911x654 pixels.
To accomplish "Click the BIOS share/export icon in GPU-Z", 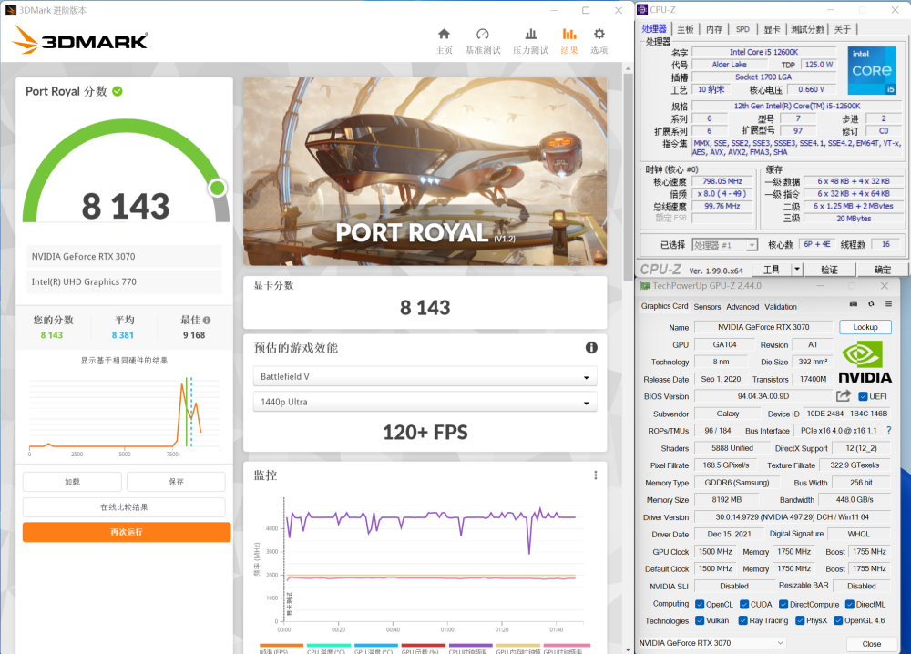I will (x=844, y=396).
